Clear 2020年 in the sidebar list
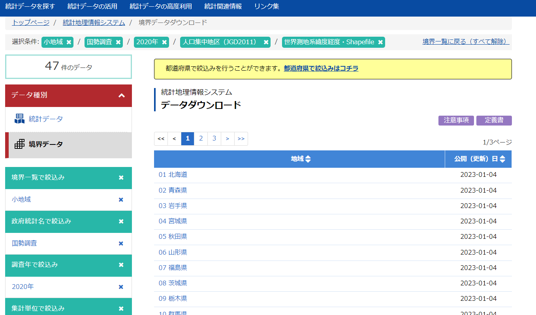This screenshot has height=315, width=536. click(x=121, y=287)
